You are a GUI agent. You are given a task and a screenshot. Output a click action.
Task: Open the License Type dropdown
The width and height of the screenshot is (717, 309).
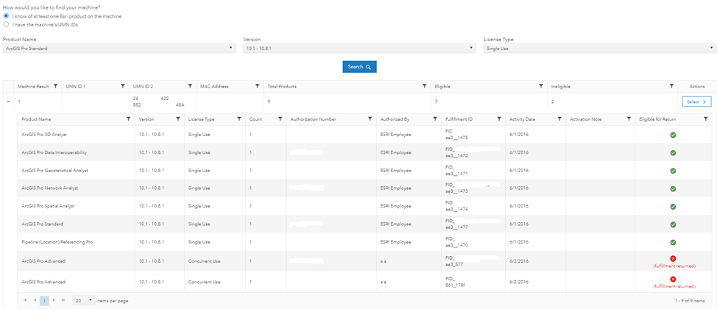tap(599, 49)
